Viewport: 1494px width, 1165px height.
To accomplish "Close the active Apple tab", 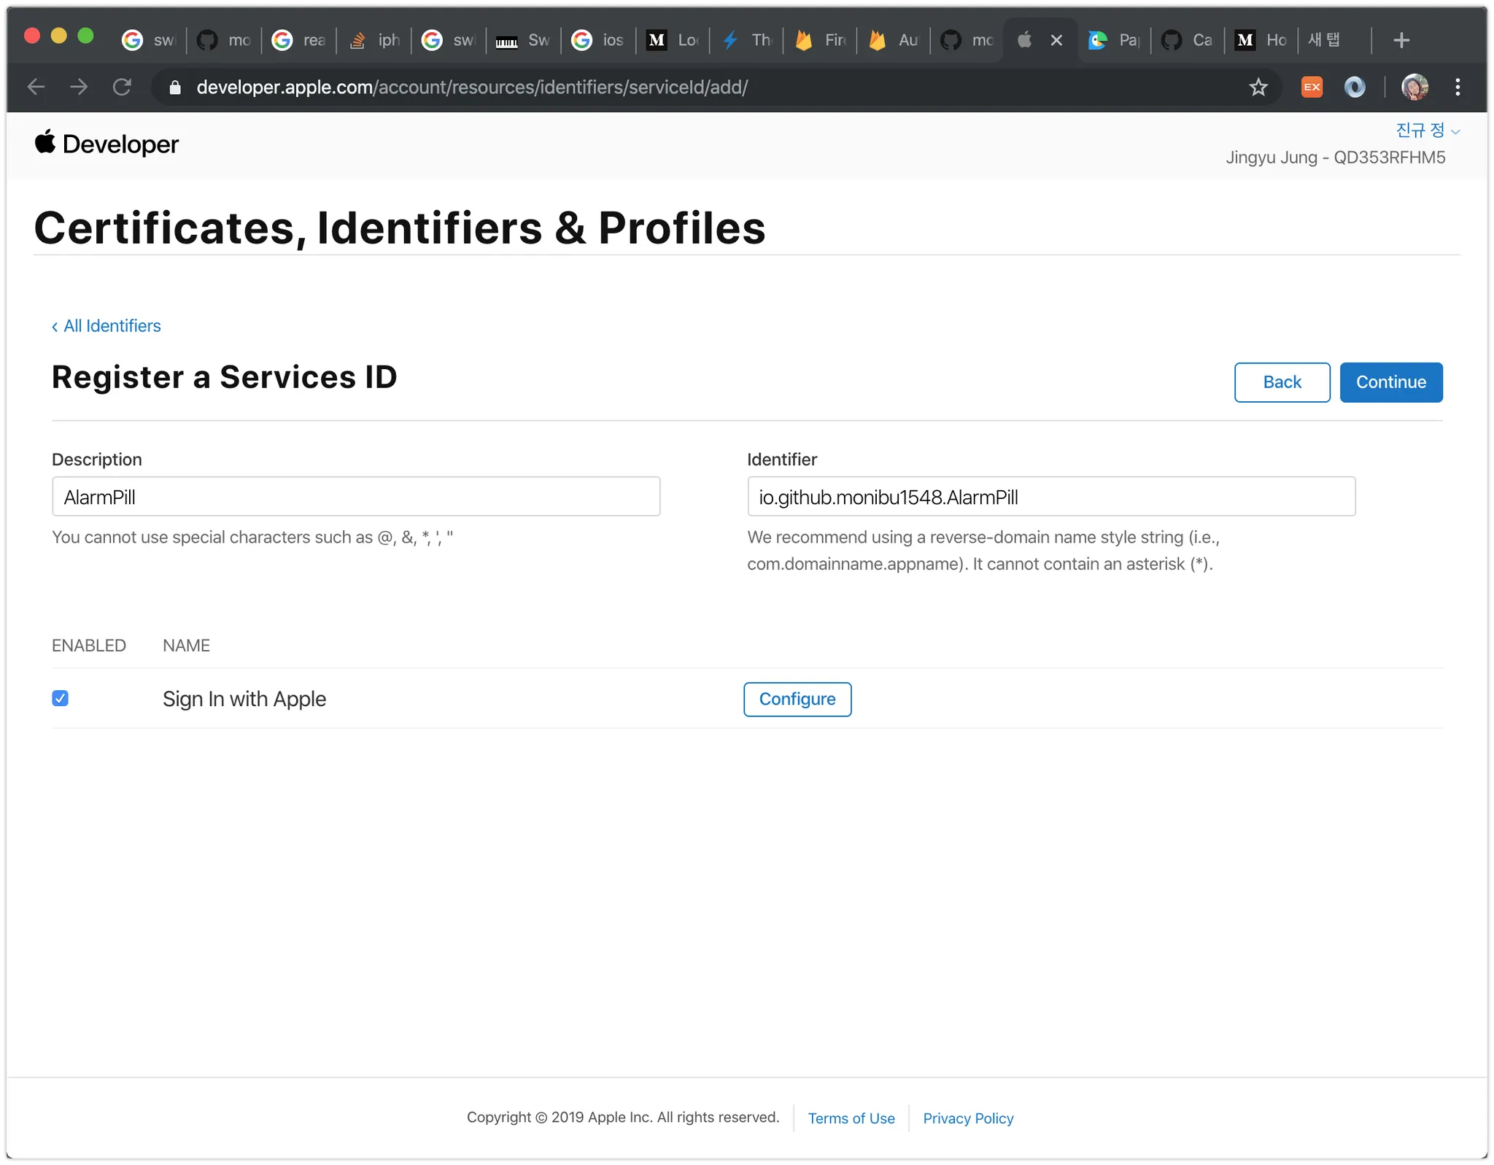I will 1056,40.
